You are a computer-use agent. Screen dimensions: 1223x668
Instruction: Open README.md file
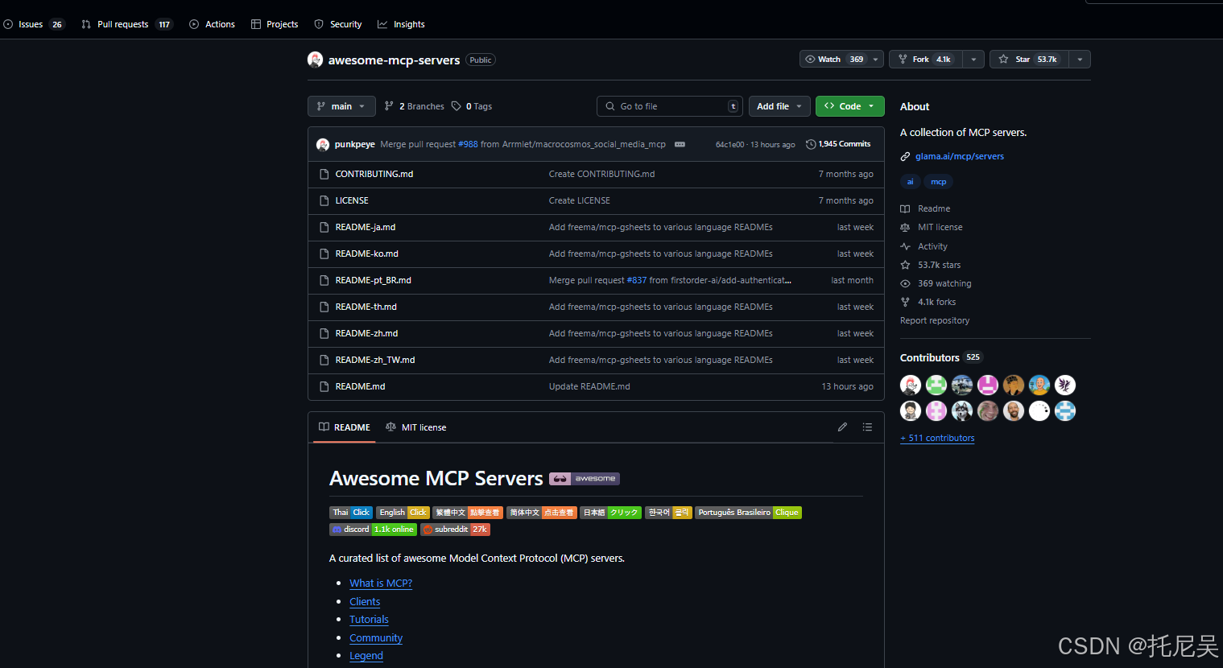pyautogui.click(x=361, y=386)
